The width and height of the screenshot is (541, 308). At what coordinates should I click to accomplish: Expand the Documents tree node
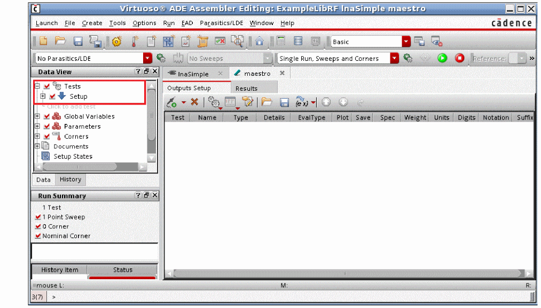[x=37, y=146]
